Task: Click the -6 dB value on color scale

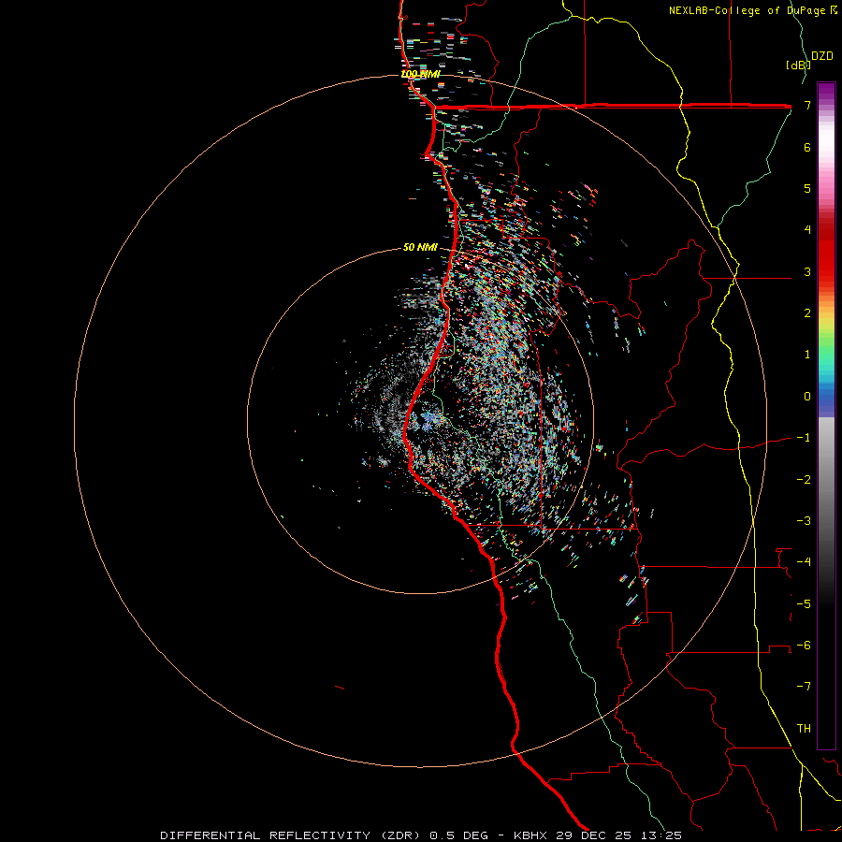Action: [804, 645]
